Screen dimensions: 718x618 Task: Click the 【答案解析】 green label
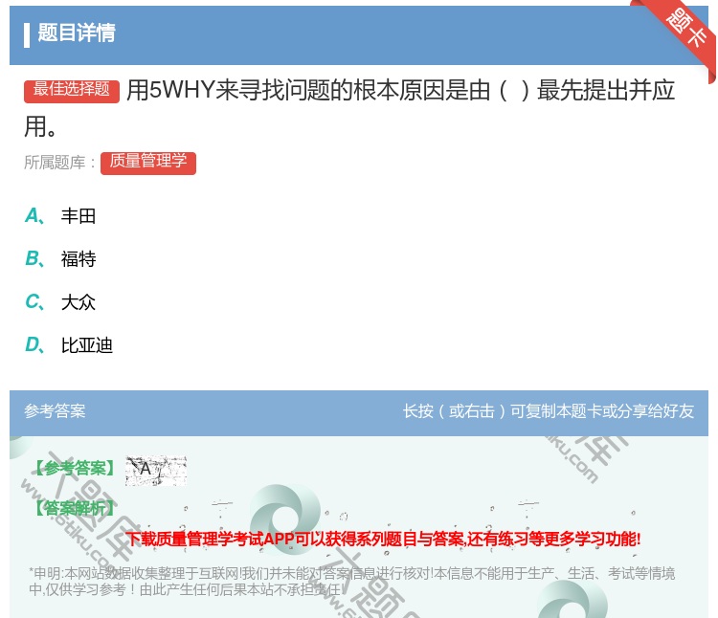[x=75, y=508]
